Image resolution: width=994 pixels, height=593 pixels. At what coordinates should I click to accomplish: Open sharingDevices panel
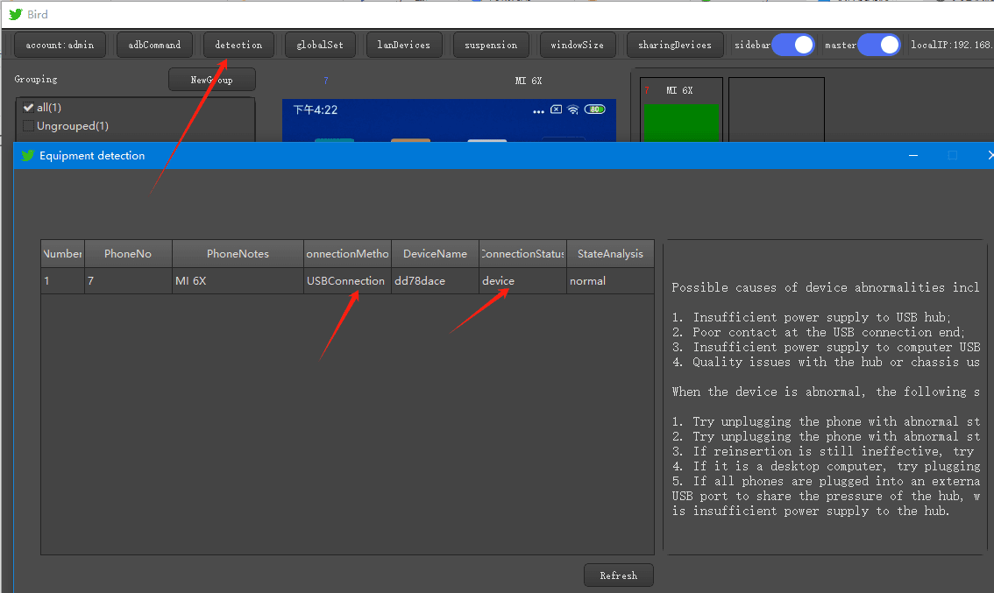(x=675, y=45)
